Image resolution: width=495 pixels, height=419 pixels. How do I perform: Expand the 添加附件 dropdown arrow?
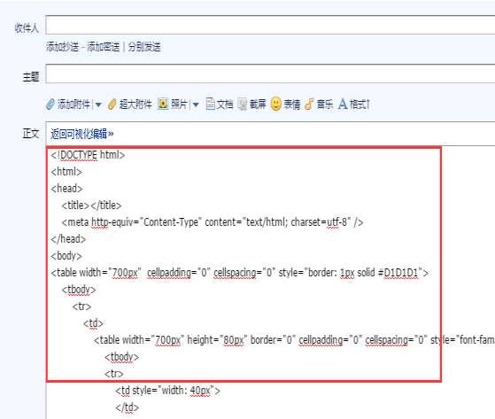(x=98, y=105)
